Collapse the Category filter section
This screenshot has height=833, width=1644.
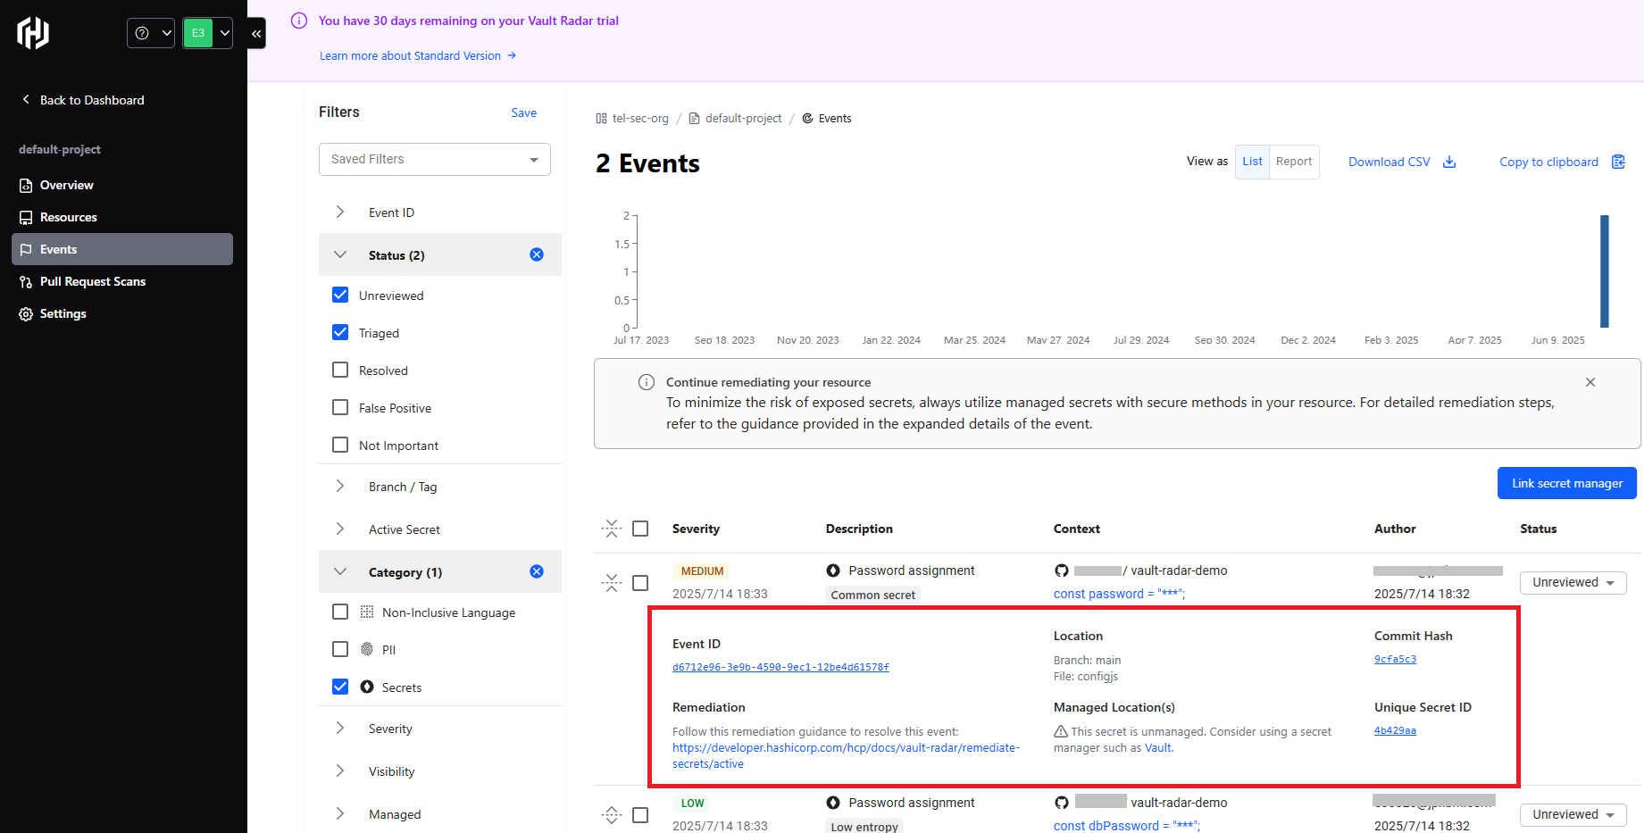pyautogui.click(x=340, y=571)
